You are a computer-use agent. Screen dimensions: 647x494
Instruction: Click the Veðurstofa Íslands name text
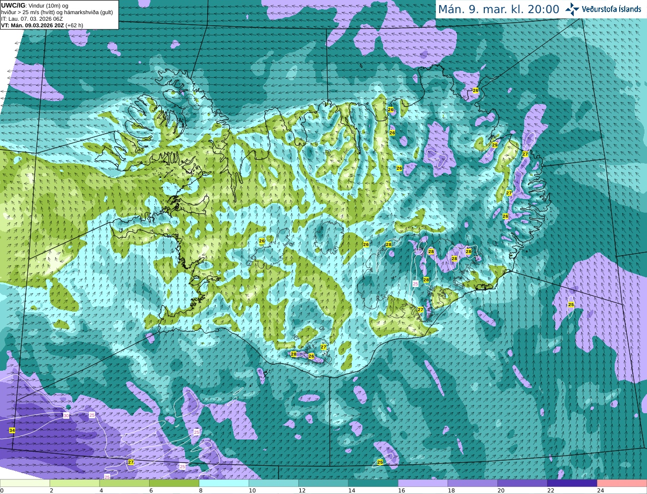[612, 9]
